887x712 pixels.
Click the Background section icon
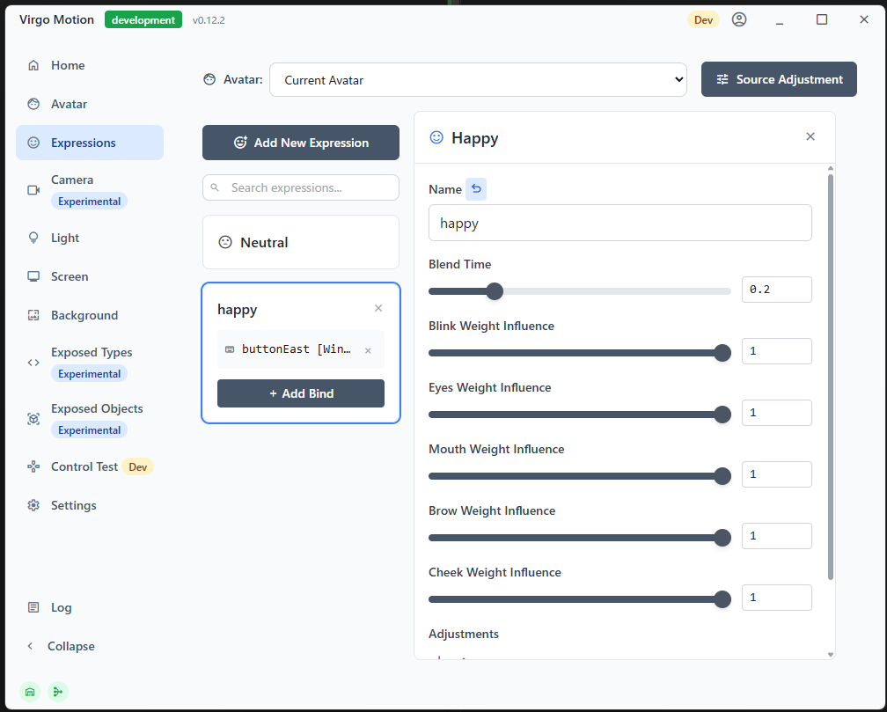point(33,315)
